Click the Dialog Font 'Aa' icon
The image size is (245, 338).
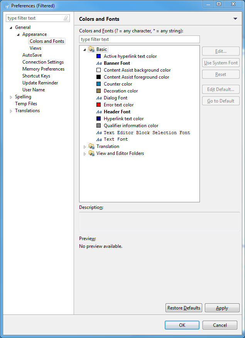[99, 98]
